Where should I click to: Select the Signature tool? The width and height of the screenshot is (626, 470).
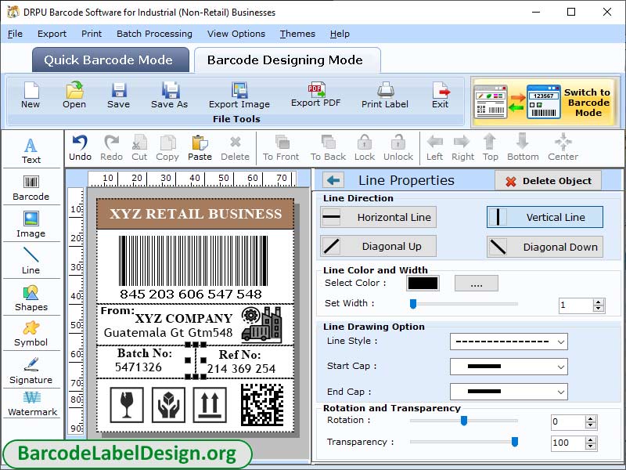tap(31, 372)
